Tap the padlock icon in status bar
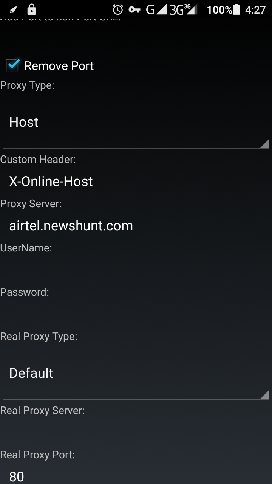The width and height of the screenshot is (272, 484). pos(32,9)
